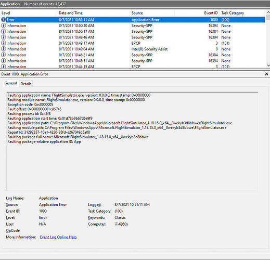This screenshot has width=270, height=260.
Task: Click the information icon of the 10:50:17 AM row
Action: tap(3, 31)
